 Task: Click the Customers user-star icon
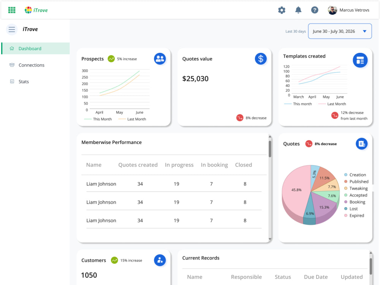pos(160,260)
